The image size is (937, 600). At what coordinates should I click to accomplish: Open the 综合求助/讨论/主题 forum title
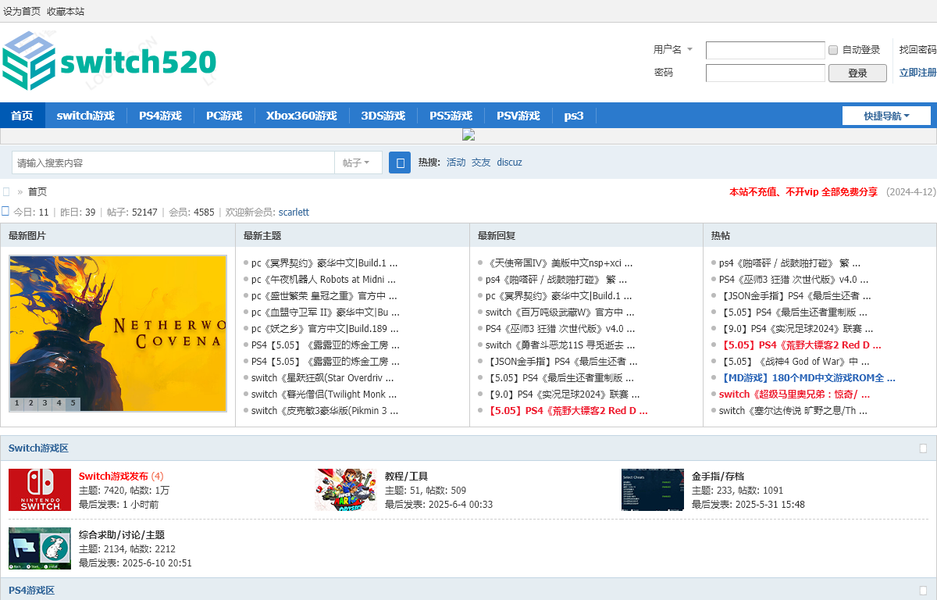tap(122, 534)
